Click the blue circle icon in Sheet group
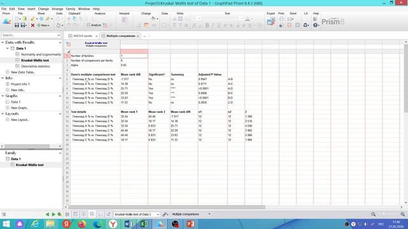Image resolution: width=408 pixels, height=229 pixels. pos(41,18)
